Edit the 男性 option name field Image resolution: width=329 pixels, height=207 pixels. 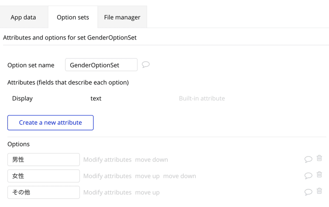44,160
